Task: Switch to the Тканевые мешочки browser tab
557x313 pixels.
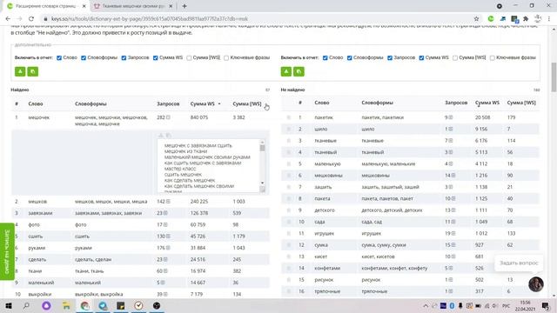Action: [x=133, y=6]
